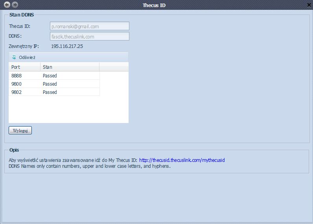This screenshot has height=224, width=313.
Task: Click the DDNS hostname field
Action: click(x=89, y=36)
